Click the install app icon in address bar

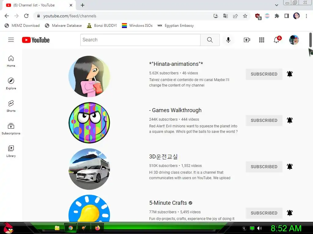point(215,16)
